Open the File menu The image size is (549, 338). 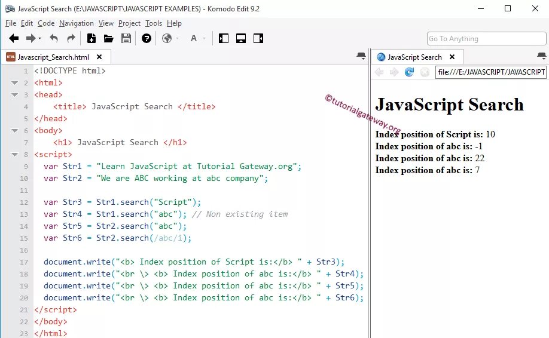[x=11, y=23]
